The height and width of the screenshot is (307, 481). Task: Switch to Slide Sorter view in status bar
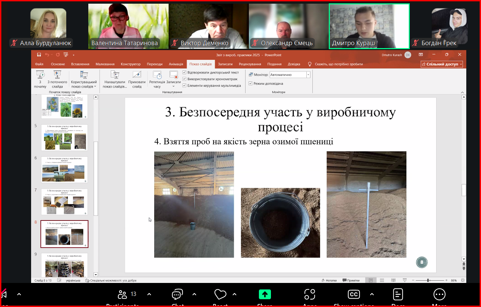point(382,280)
